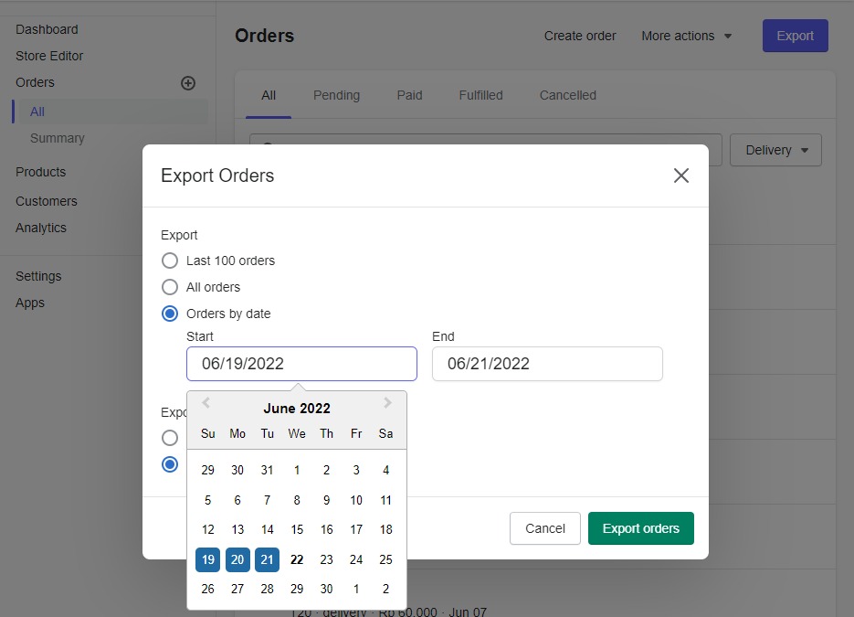Select June 5 in the date picker
The width and height of the screenshot is (854, 617).
(x=208, y=500)
